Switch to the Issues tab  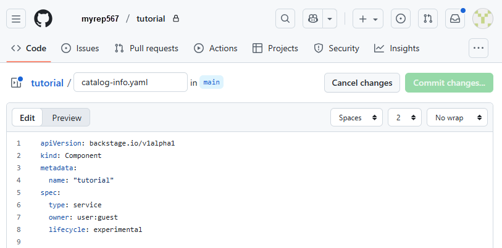(80, 48)
